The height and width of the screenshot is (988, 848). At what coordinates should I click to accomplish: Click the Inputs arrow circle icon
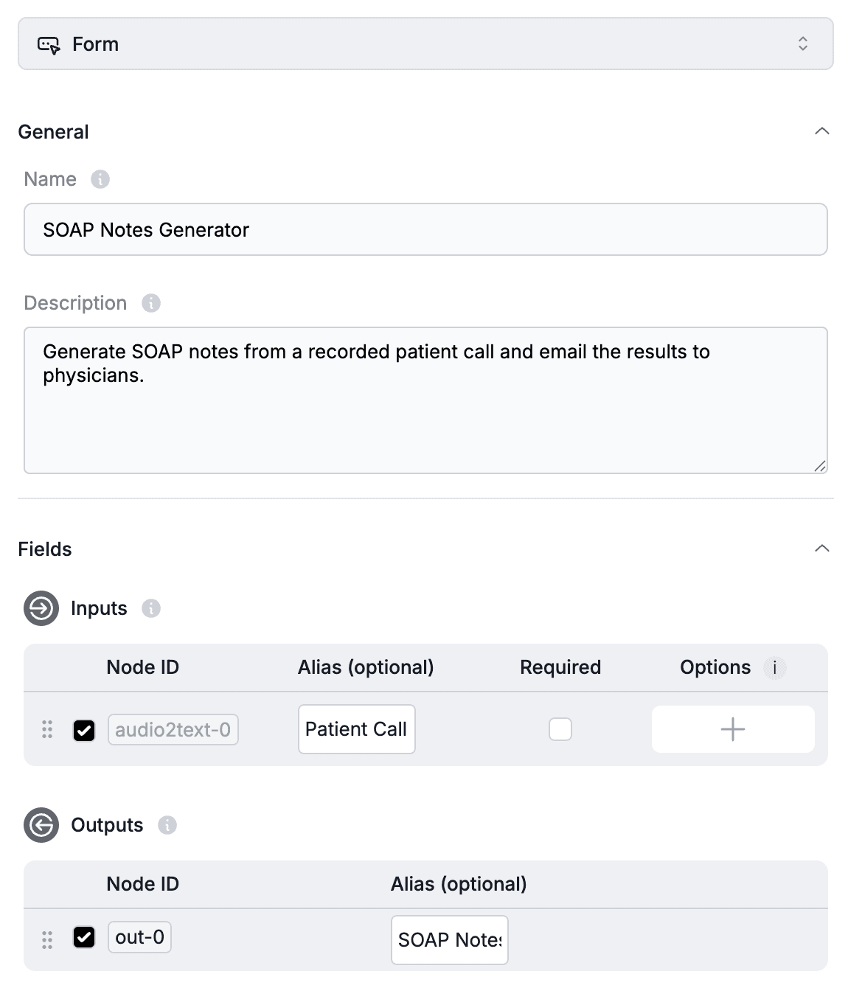[x=41, y=608]
